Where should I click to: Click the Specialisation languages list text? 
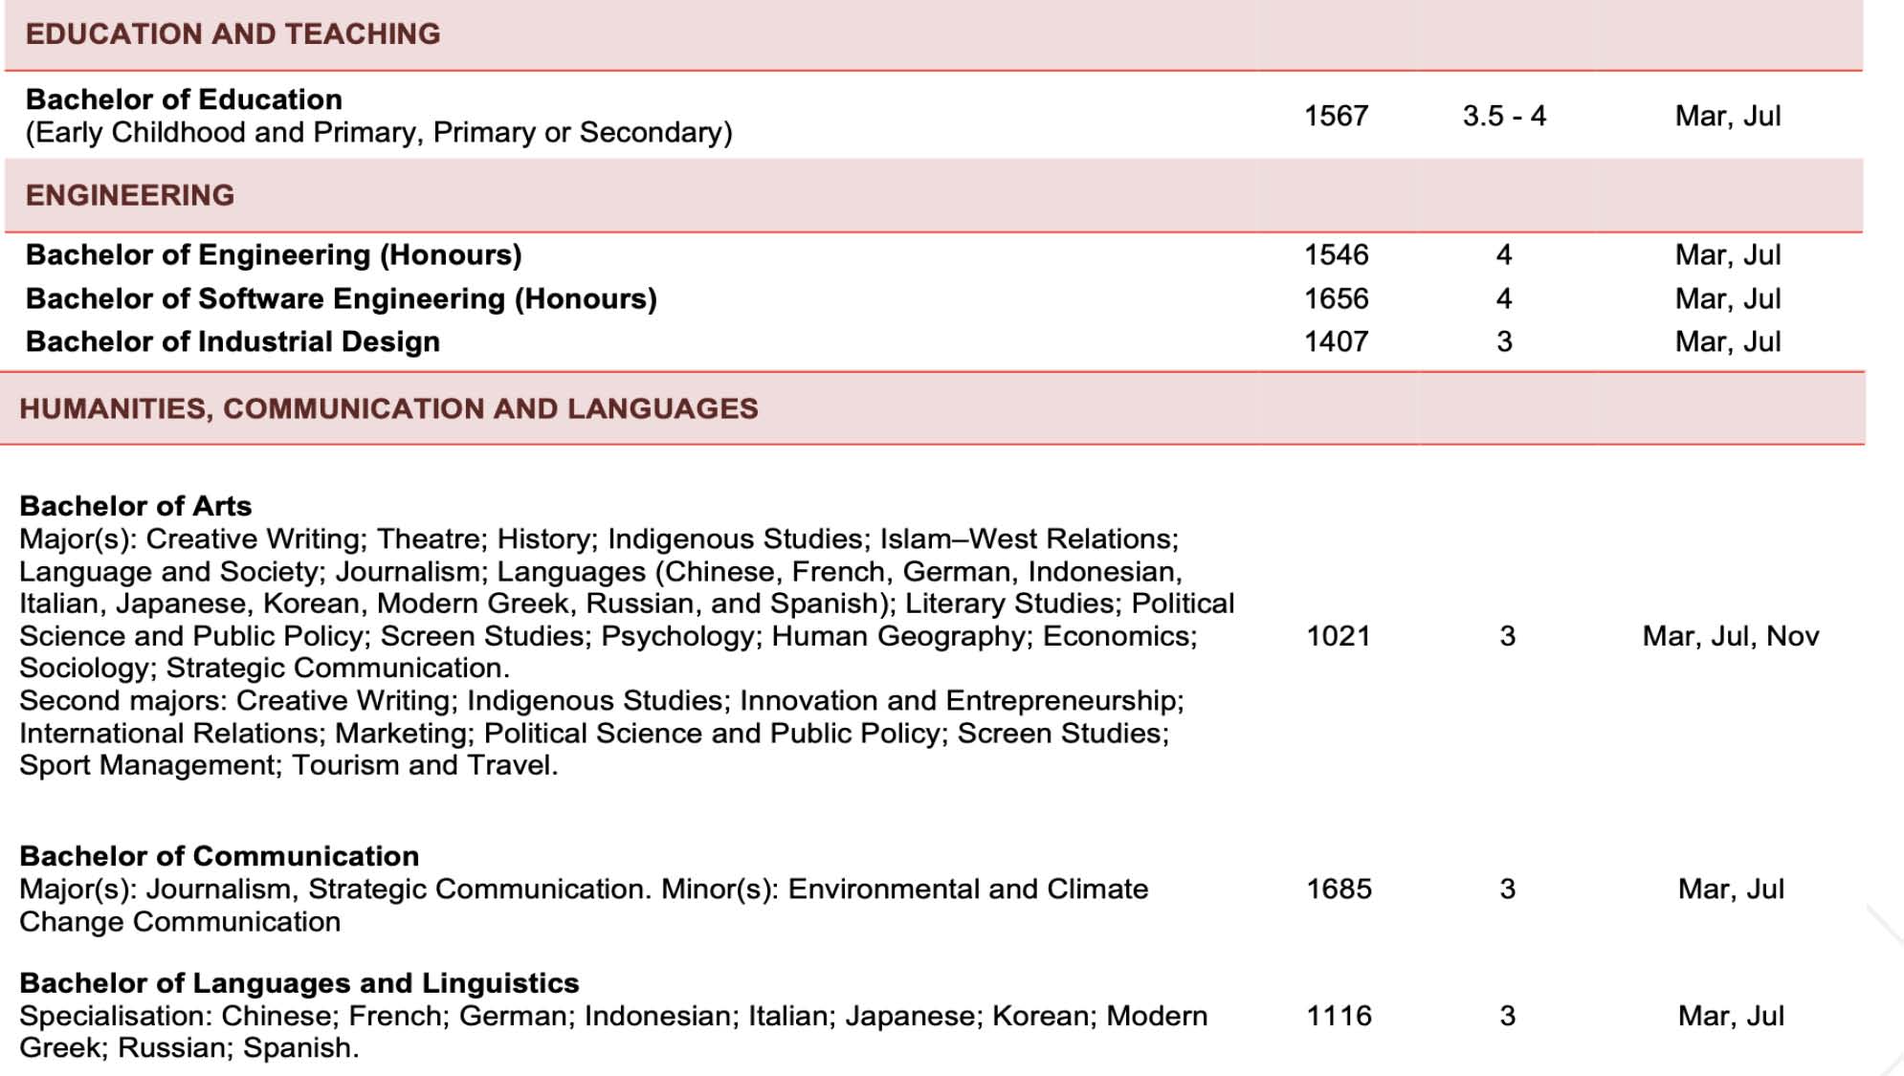pyautogui.click(x=612, y=1016)
